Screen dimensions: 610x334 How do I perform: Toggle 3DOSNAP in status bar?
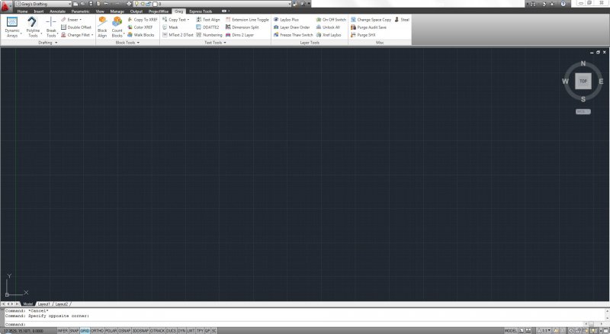140,330
